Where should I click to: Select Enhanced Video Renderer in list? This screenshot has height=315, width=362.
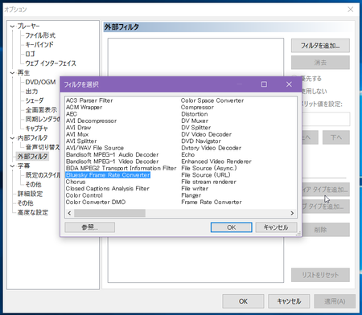click(216, 162)
